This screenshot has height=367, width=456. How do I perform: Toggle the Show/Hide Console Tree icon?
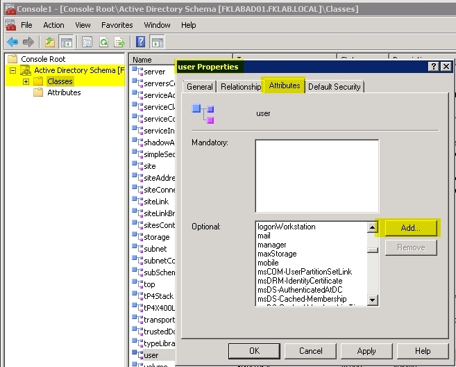(66, 42)
